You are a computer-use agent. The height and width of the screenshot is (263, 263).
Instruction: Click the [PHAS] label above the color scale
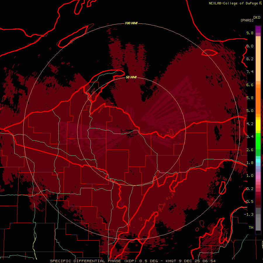click(247, 20)
